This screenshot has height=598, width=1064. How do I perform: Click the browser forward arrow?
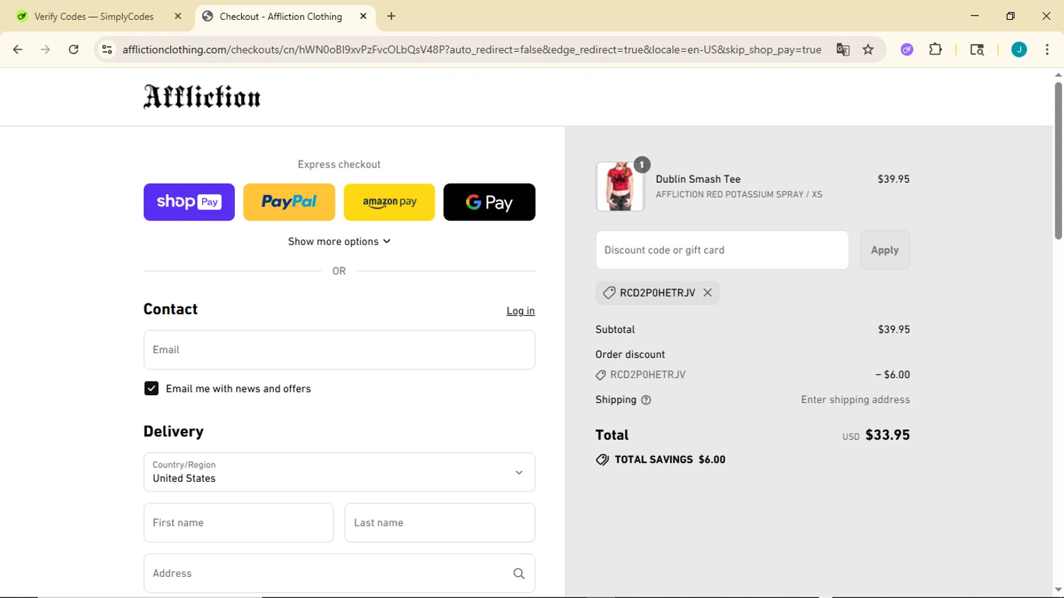click(x=45, y=50)
